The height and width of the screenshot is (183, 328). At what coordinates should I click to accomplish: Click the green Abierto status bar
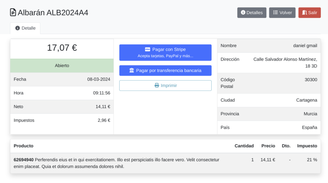[62, 65]
